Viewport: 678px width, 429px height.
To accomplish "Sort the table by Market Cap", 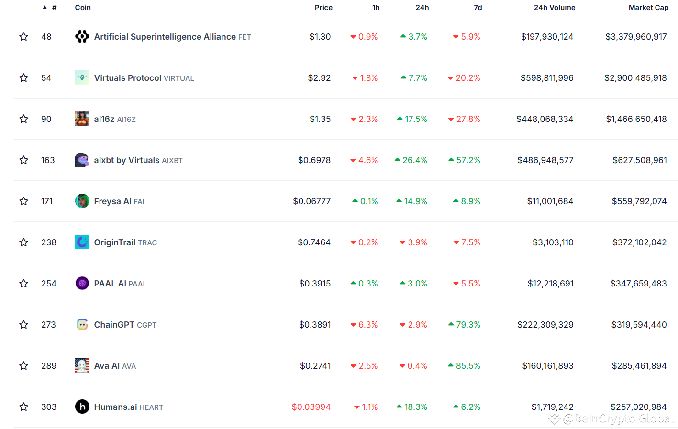I will (648, 7).
